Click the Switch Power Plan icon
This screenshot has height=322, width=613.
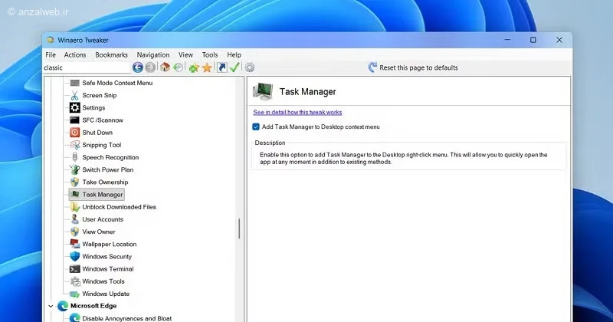click(x=74, y=169)
